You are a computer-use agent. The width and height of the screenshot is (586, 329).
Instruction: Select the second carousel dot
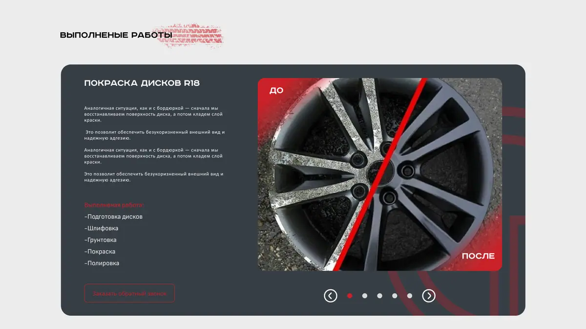click(365, 295)
